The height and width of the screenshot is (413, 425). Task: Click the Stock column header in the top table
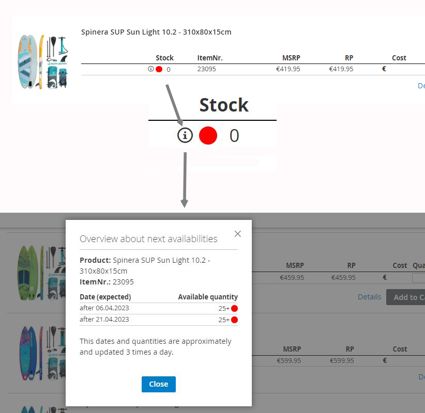coord(164,58)
